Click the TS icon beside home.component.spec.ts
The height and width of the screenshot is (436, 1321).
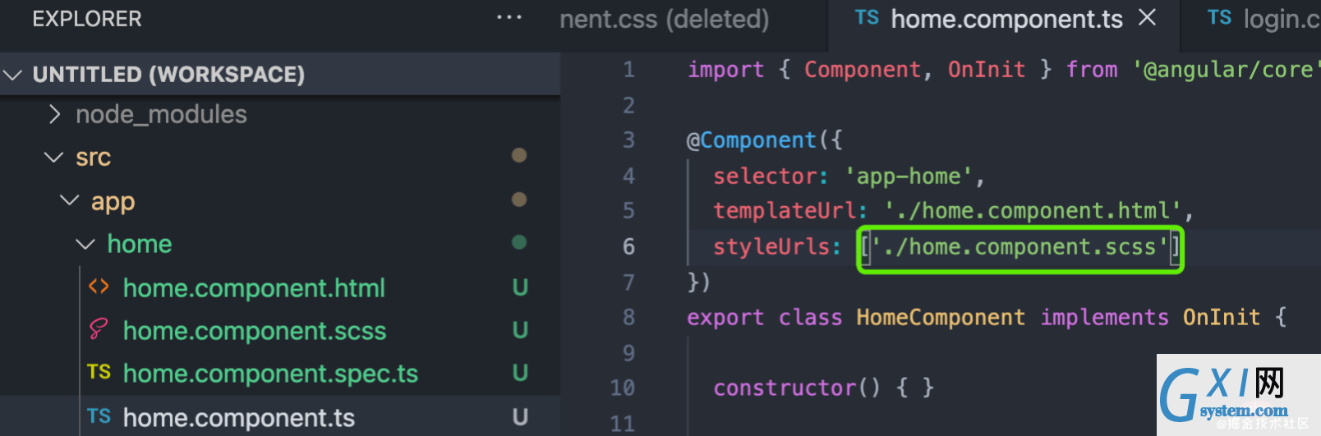(99, 372)
